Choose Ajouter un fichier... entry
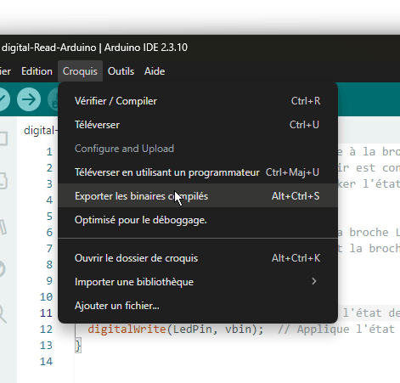This screenshot has width=400, height=383. tap(198, 306)
